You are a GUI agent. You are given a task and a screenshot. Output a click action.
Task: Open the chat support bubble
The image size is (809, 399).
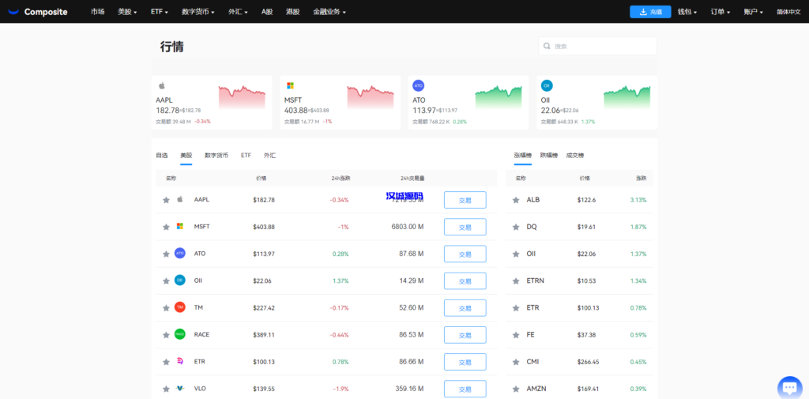coord(790,388)
